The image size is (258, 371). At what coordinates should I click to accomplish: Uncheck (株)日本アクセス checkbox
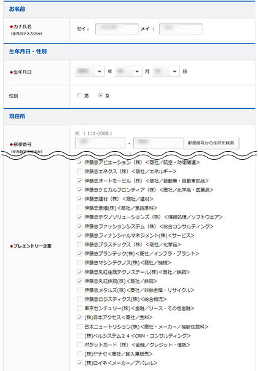pyautogui.click(x=80, y=318)
